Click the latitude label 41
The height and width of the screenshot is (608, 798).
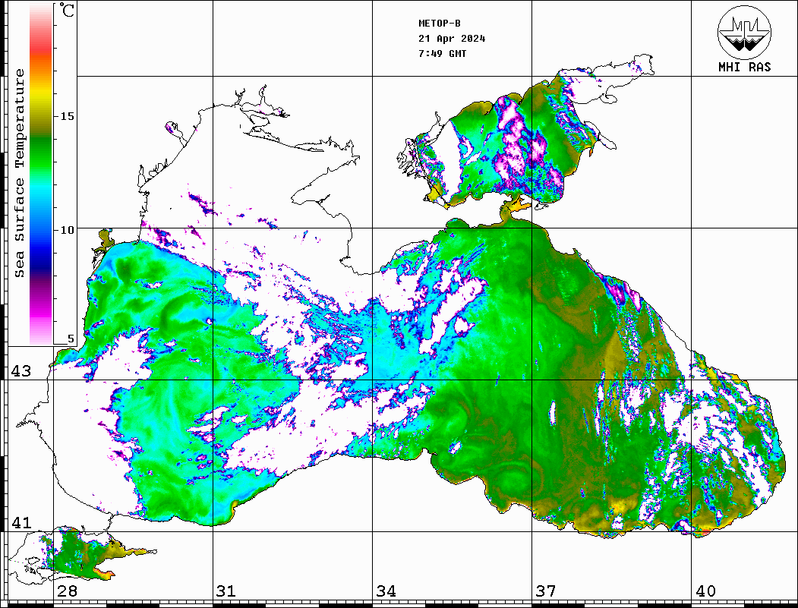[21, 522]
